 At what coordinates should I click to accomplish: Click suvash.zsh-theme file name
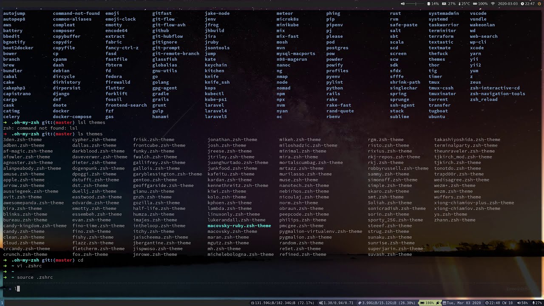coord(390,255)
